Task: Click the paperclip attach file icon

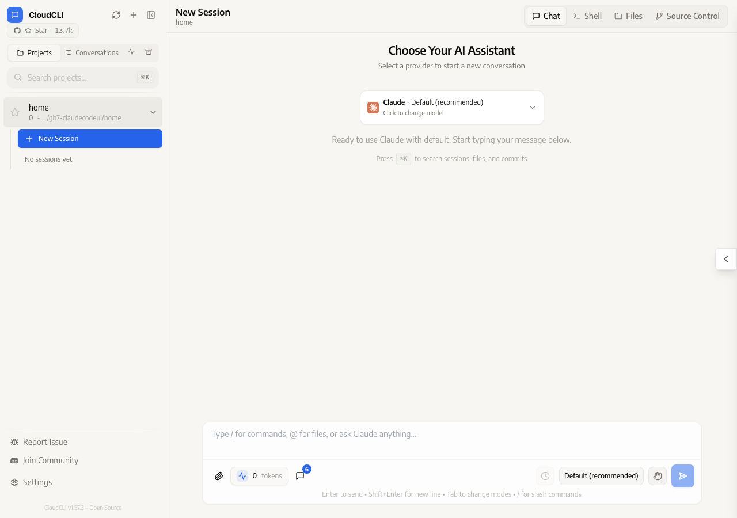Action: [219, 476]
